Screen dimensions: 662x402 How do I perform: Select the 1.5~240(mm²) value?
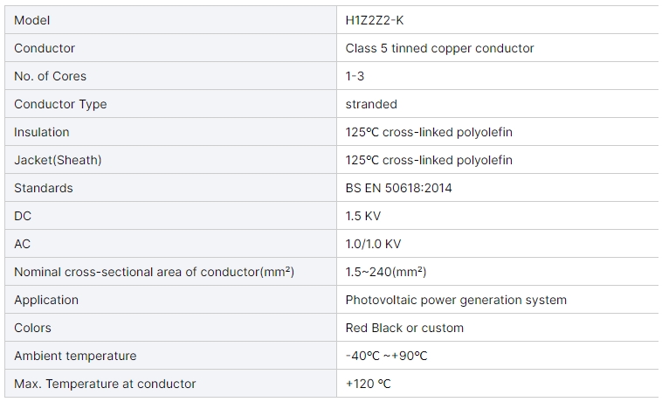click(385, 272)
